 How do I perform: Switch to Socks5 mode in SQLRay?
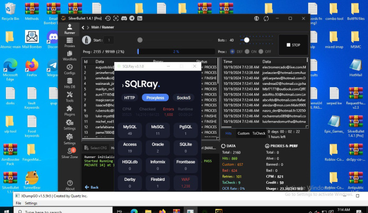(184, 98)
